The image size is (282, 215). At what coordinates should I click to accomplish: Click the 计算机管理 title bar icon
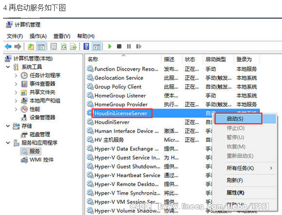click(9, 25)
